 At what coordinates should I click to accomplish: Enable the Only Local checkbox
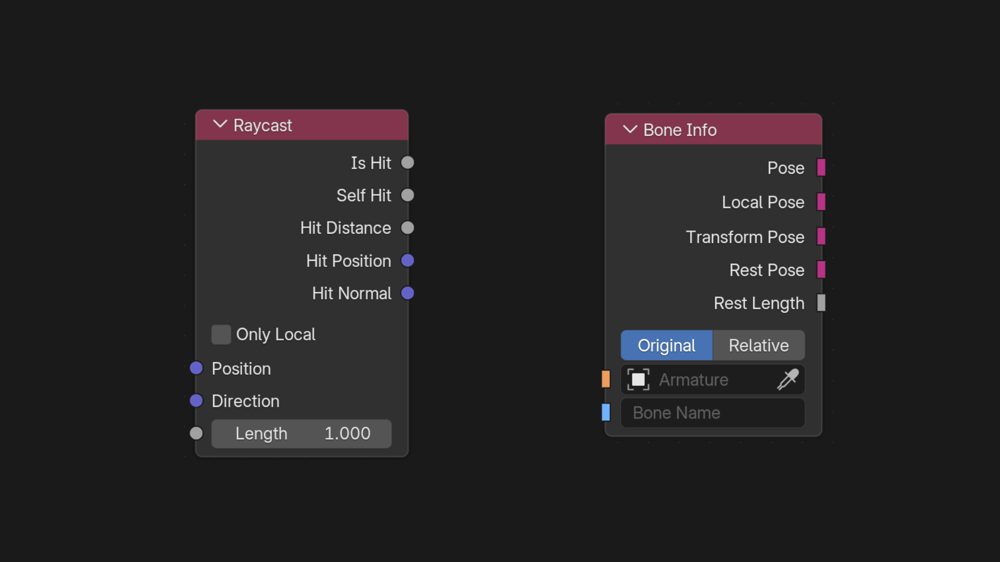tap(221, 335)
